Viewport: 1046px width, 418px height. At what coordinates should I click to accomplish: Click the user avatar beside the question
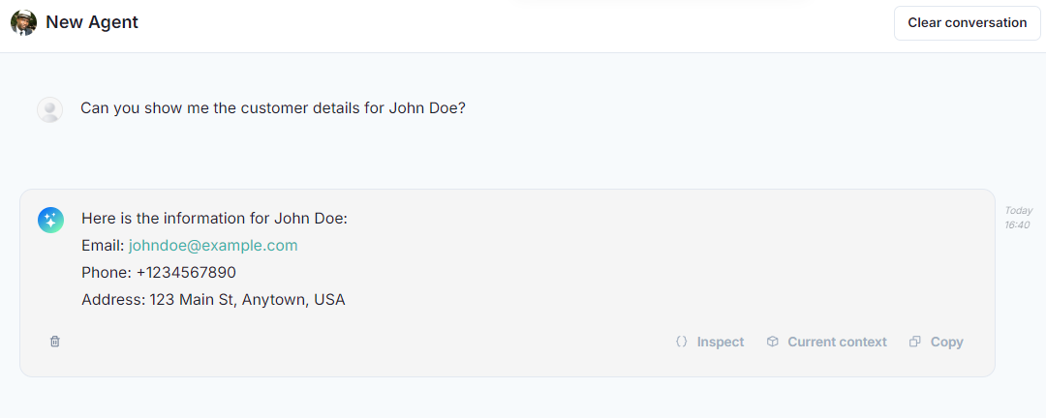49,109
